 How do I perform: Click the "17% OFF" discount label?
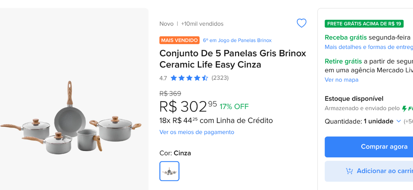(234, 106)
